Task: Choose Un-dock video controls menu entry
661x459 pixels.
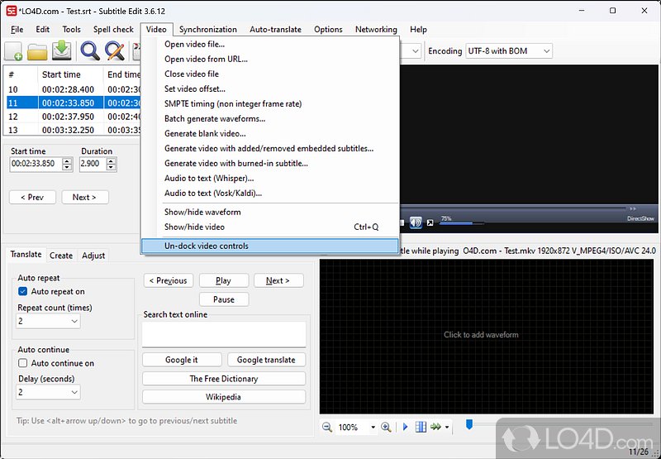Action: [270, 246]
